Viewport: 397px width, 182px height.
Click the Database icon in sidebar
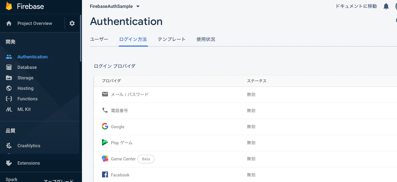pyautogui.click(x=9, y=67)
